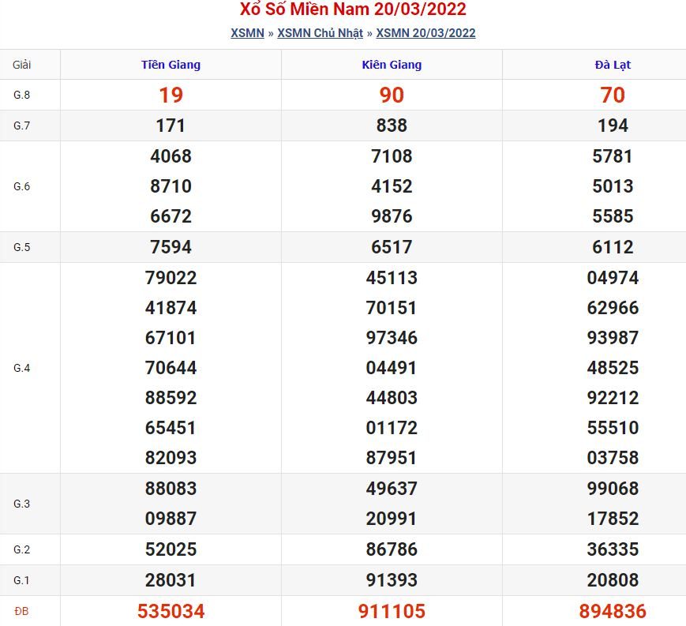Click the G.5 result 6112
The width and height of the screenshot is (686, 626).
point(613,247)
